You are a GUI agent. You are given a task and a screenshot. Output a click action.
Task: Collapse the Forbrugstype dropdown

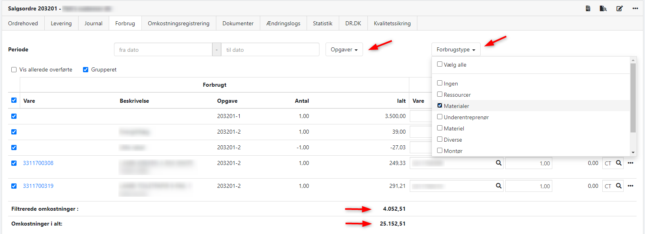456,50
